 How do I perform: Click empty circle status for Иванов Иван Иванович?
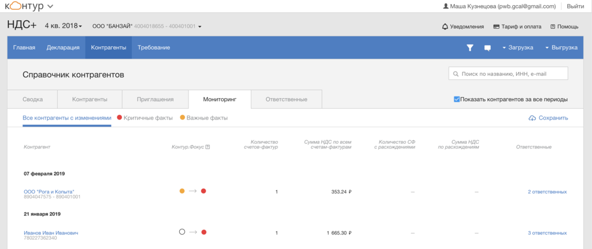182,232
